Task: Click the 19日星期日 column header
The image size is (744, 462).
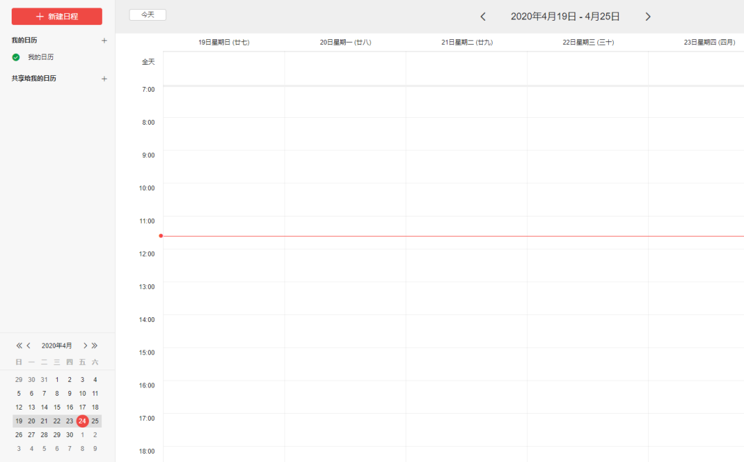Action: (x=223, y=42)
